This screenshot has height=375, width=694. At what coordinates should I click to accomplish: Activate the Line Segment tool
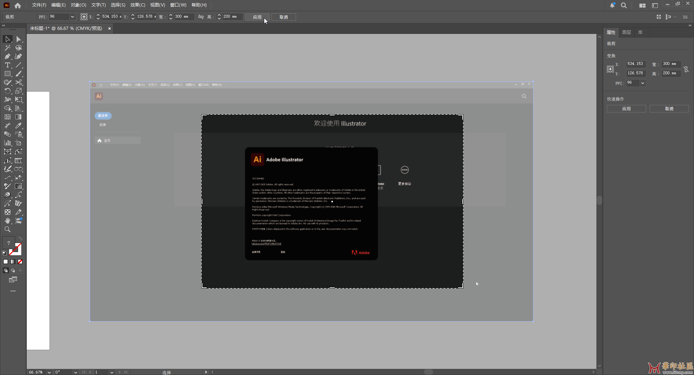point(19,65)
